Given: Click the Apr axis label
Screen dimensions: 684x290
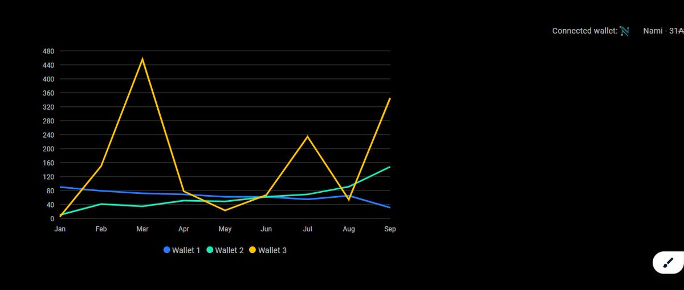Looking at the screenshot, I should pyautogui.click(x=184, y=229).
